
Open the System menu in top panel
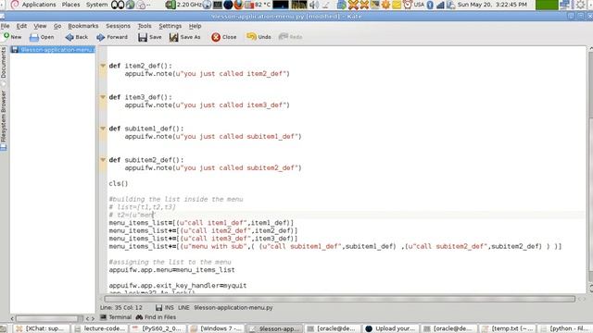click(96, 5)
